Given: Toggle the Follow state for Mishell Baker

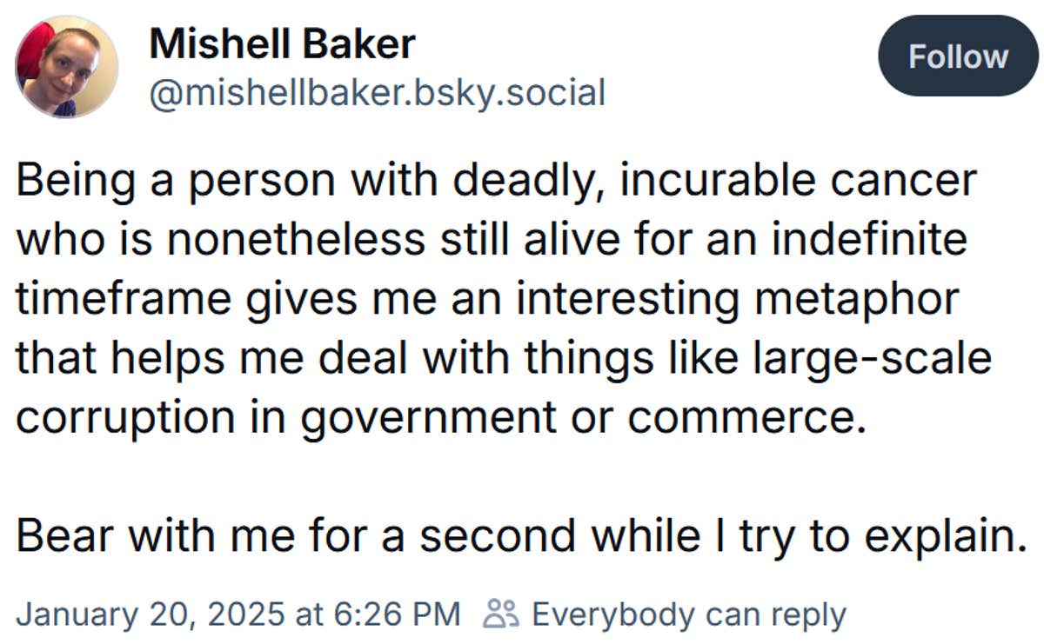Looking at the screenshot, I should coord(957,56).
